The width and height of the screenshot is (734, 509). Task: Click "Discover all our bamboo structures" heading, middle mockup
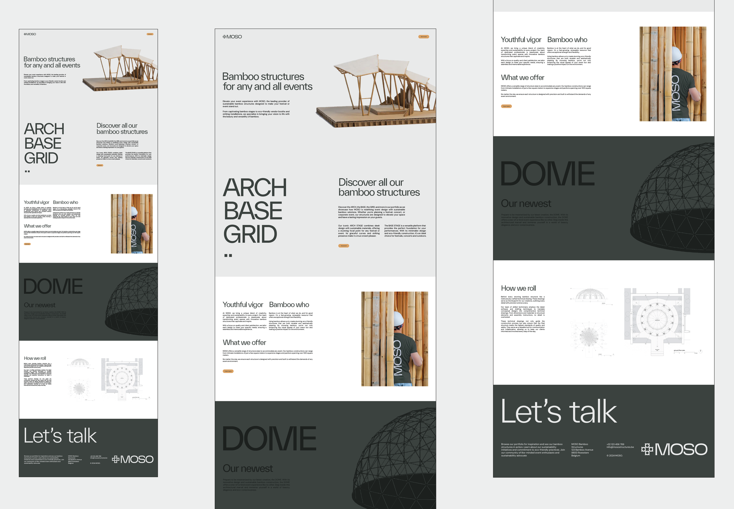(379, 187)
